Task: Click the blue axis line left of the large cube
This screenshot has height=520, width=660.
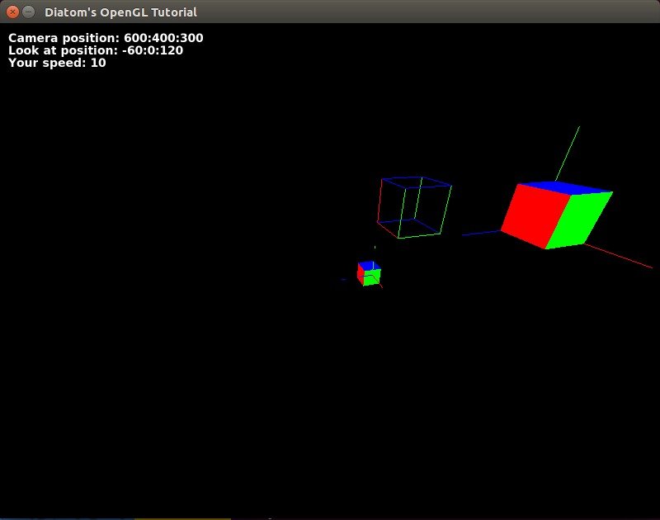Action: [480, 234]
